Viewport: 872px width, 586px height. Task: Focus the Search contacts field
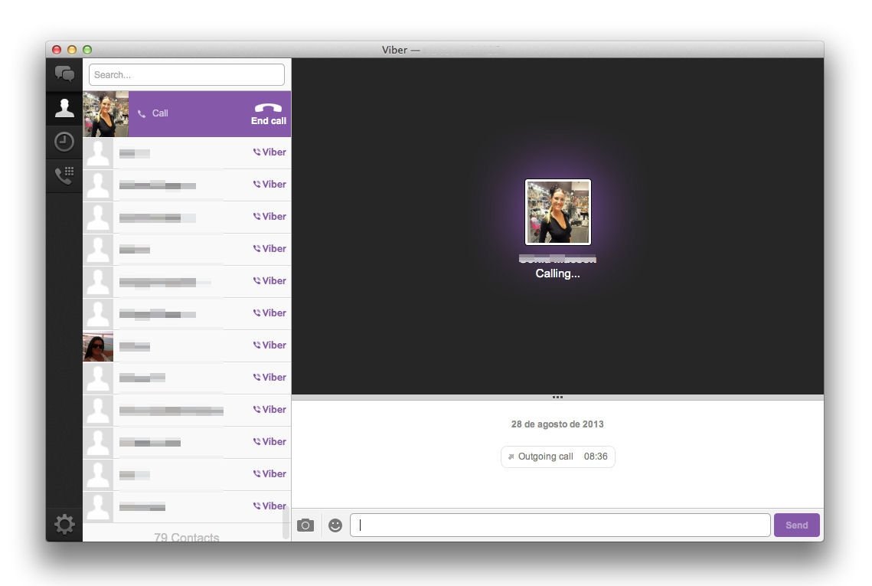pyautogui.click(x=187, y=74)
